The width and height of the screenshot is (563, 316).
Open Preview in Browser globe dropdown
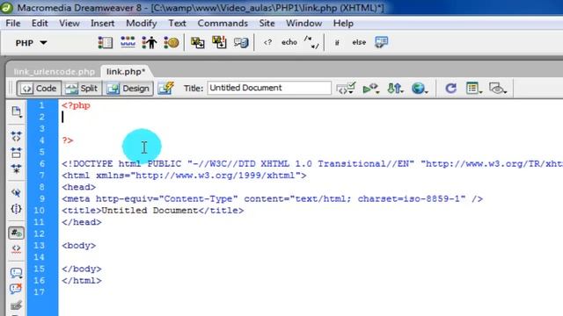click(x=420, y=88)
